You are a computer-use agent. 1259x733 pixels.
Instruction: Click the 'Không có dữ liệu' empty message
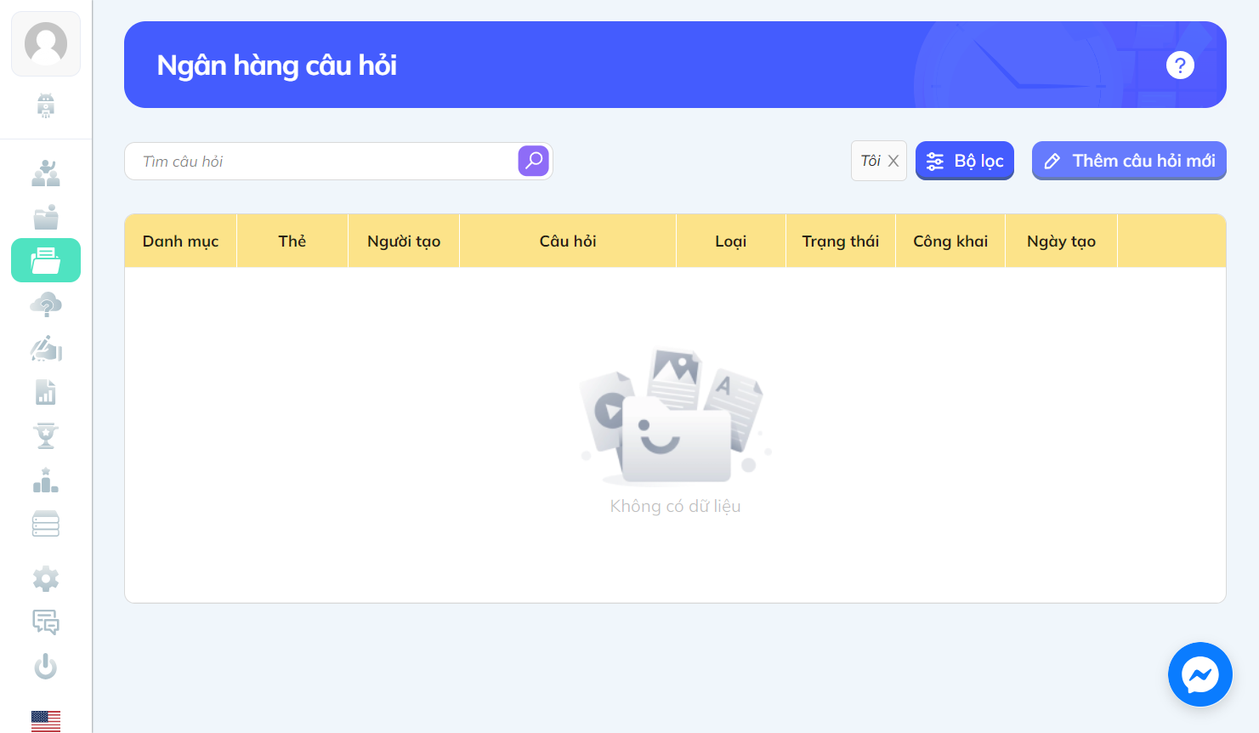pyautogui.click(x=676, y=506)
